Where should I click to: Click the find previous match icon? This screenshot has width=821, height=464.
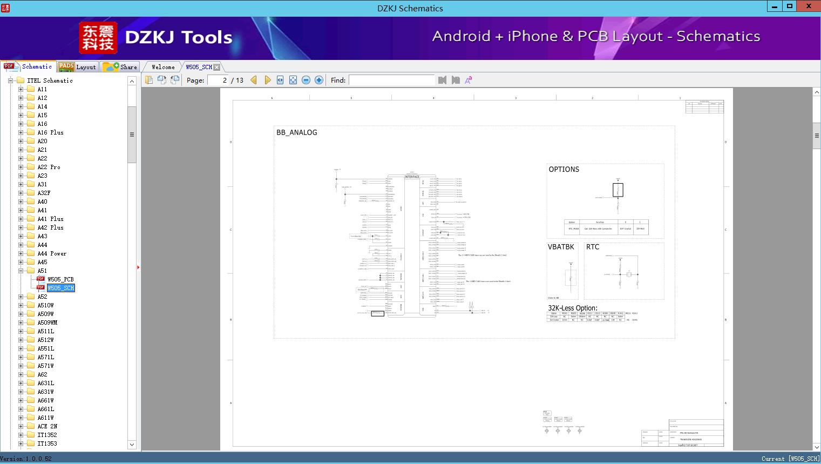(x=443, y=80)
